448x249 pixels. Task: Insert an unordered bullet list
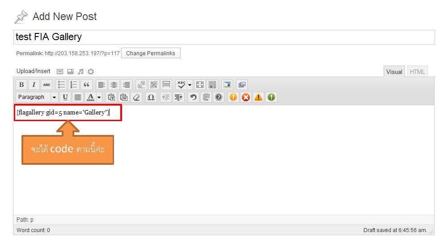pyautogui.click(x=61, y=85)
